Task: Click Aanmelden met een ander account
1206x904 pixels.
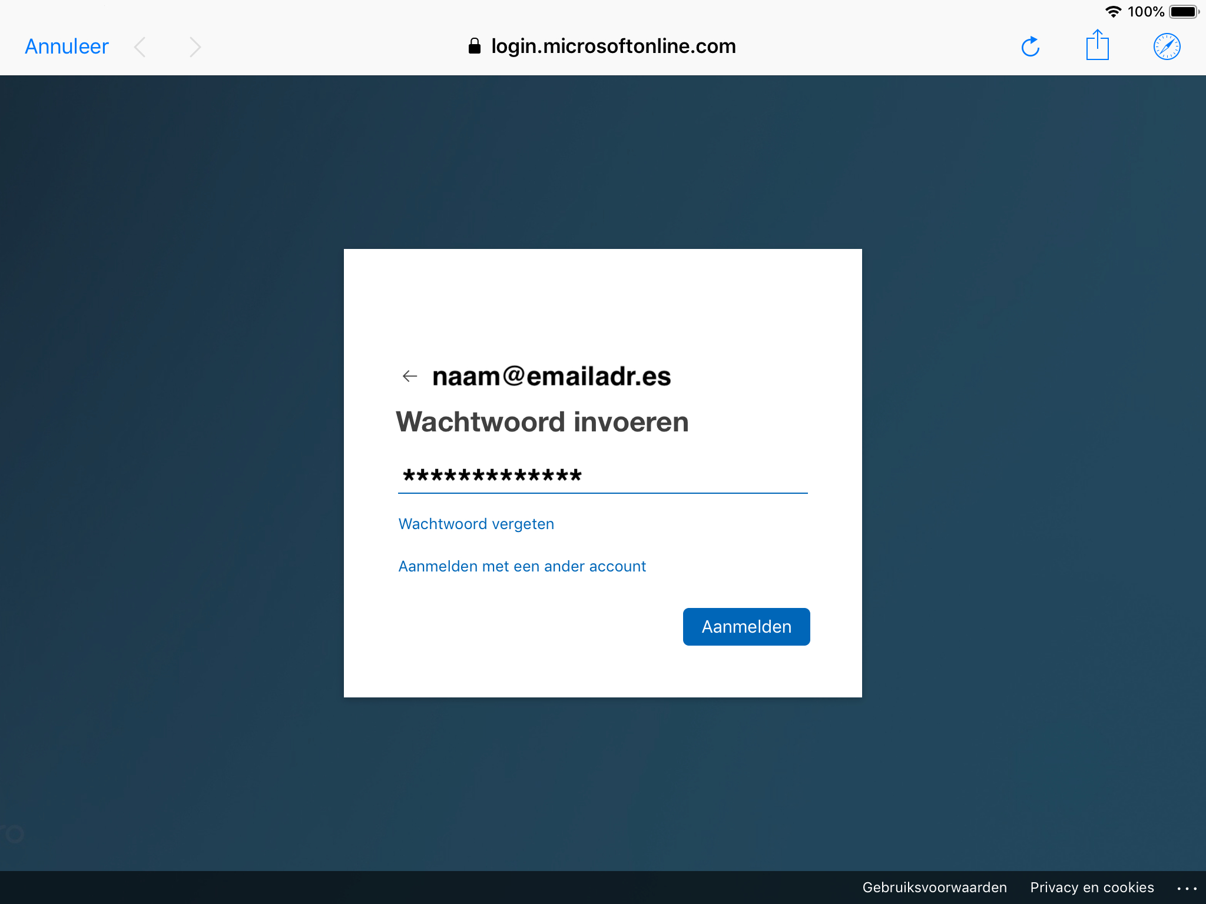Action: pyautogui.click(x=521, y=567)
